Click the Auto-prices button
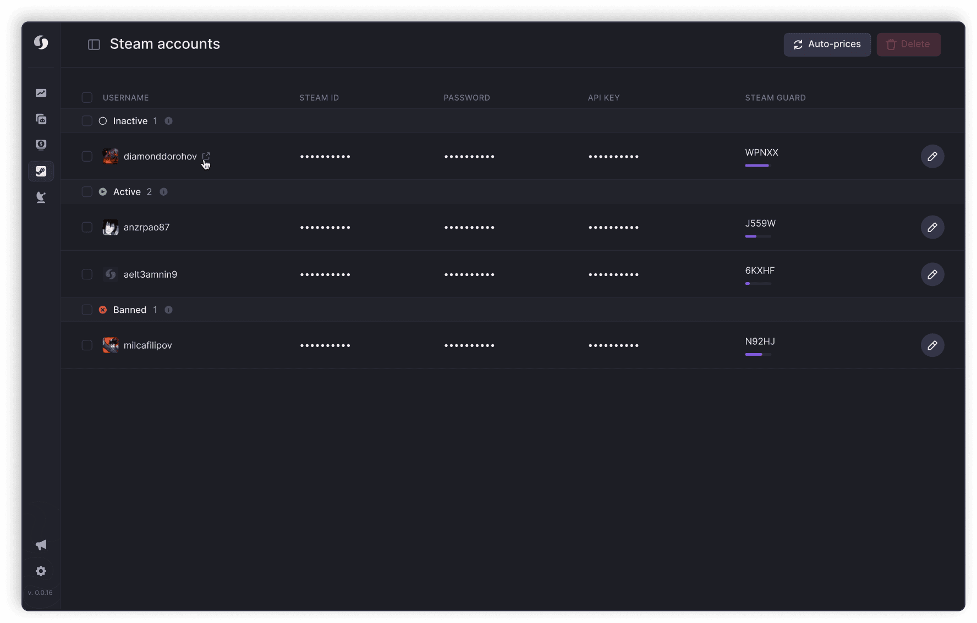The height and width of the screenshot is (623, 977). [x=827, y=45]
